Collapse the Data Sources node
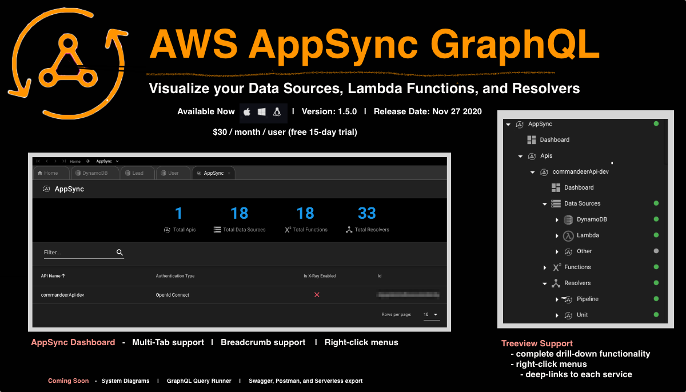 click(544, 203)
